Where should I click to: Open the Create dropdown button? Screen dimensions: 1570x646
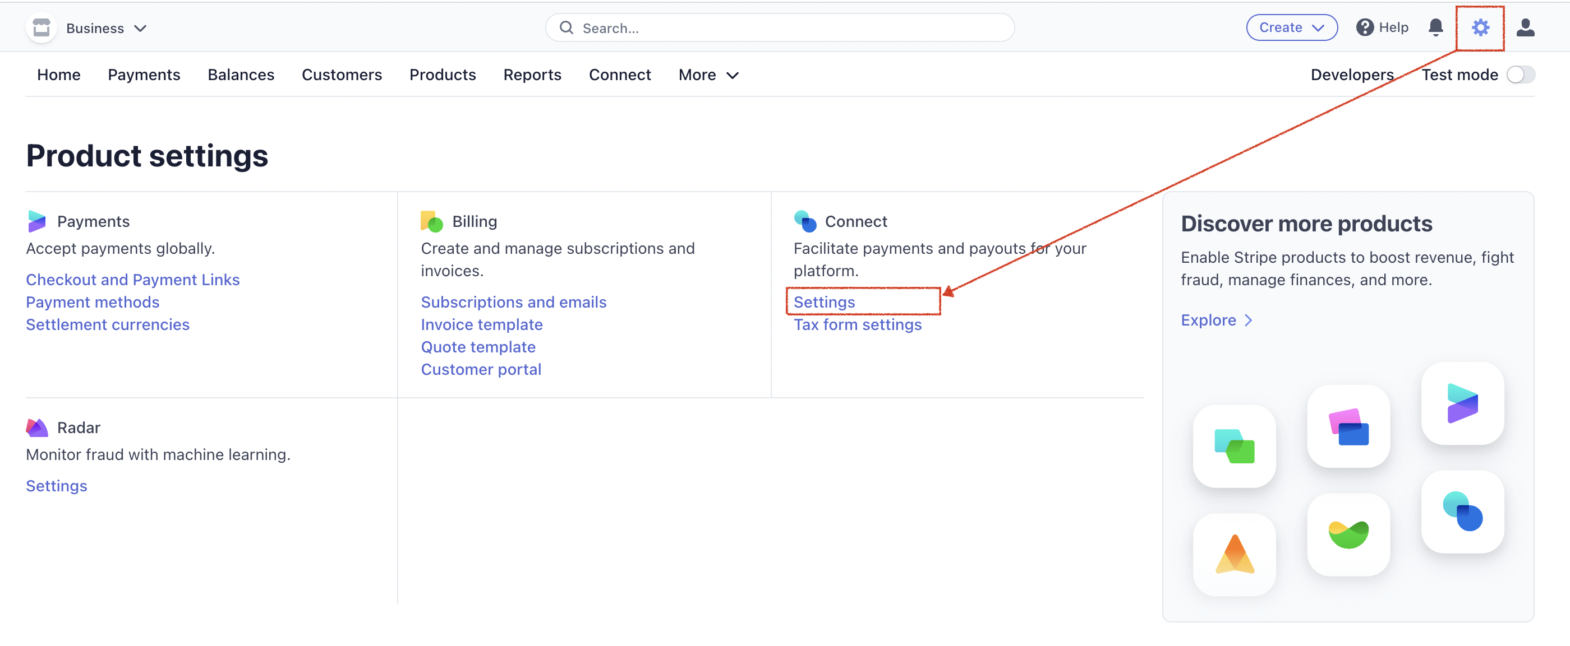(1291, 27)
